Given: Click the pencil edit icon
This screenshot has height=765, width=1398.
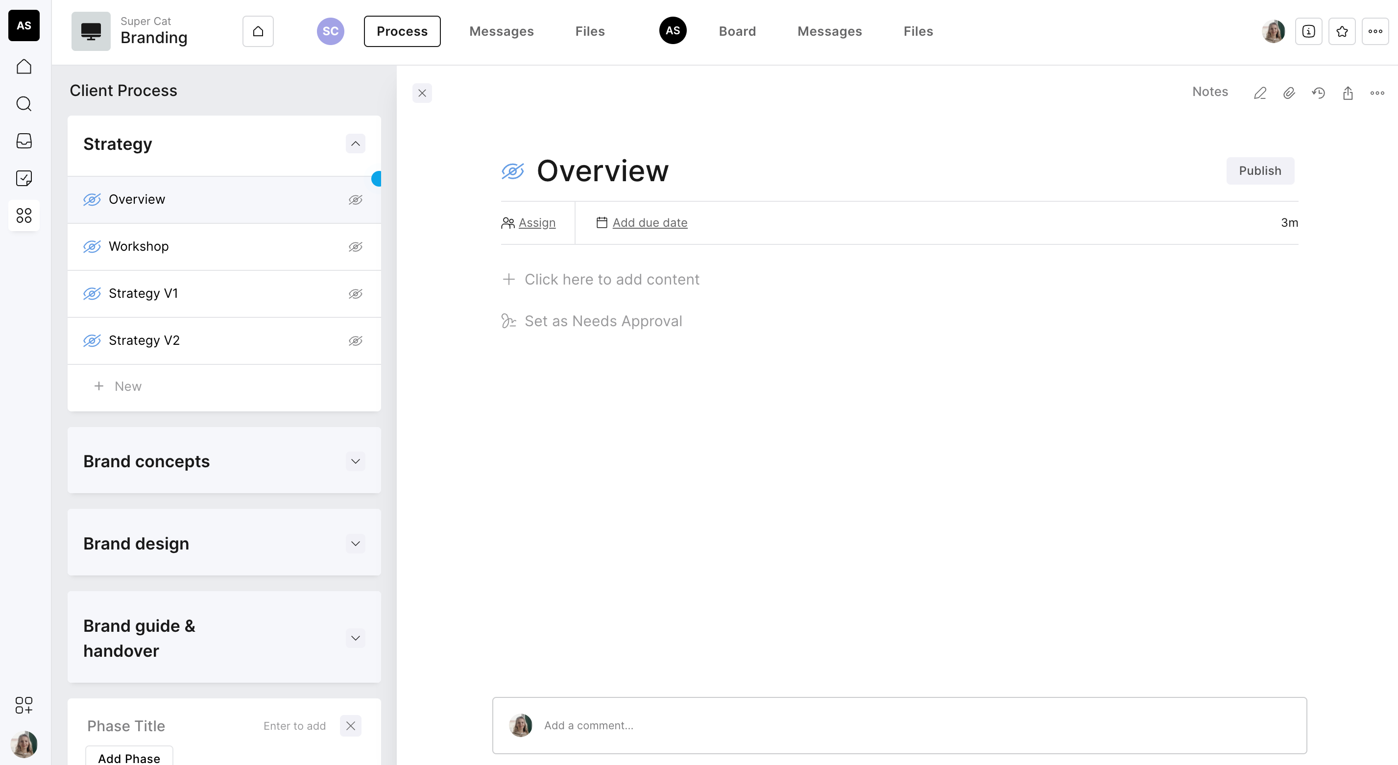Looking at the screenshot, I should pyautogui.click(x=1259, y=93).
